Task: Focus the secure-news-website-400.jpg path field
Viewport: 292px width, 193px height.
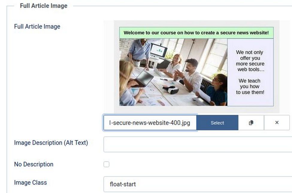Action: (x=150, y=123)
